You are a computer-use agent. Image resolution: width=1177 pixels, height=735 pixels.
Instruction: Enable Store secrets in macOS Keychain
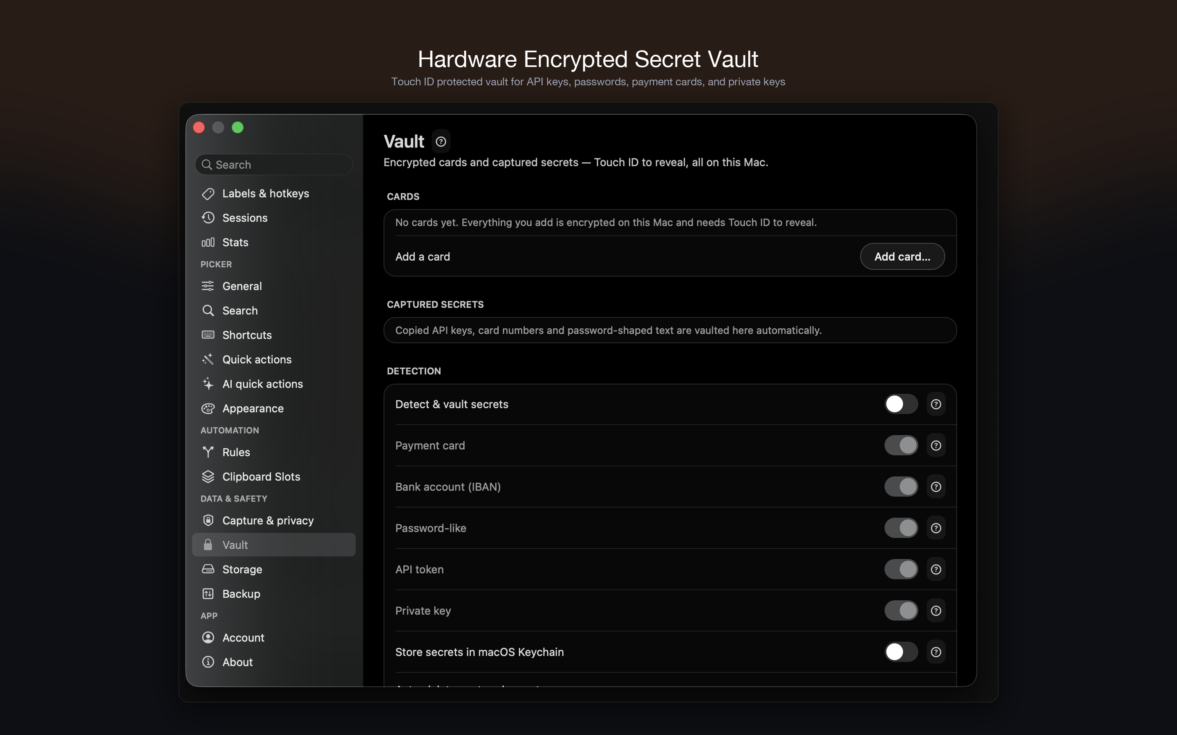pyautogui.click(x=901, y=652)
